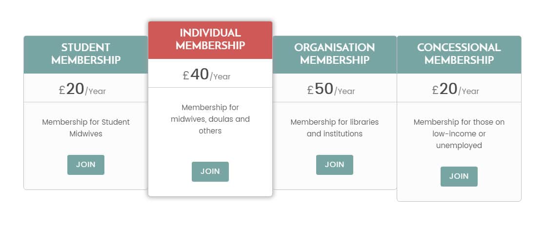Viewport: 545px width, 227px height.
Task: Click "/Year" label beside £50
Action: pyautogui.click(x=344, y=91)
